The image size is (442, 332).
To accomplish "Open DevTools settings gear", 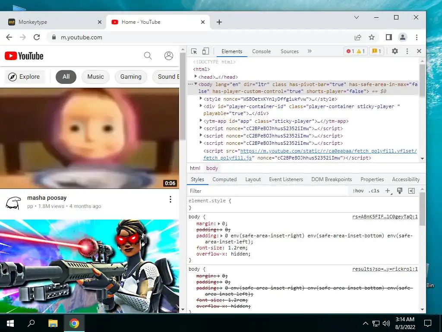I will (x=395, y=51).
